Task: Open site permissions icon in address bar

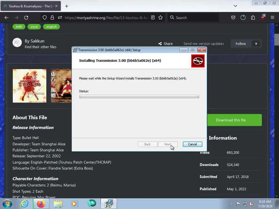Action: point(60,17)
